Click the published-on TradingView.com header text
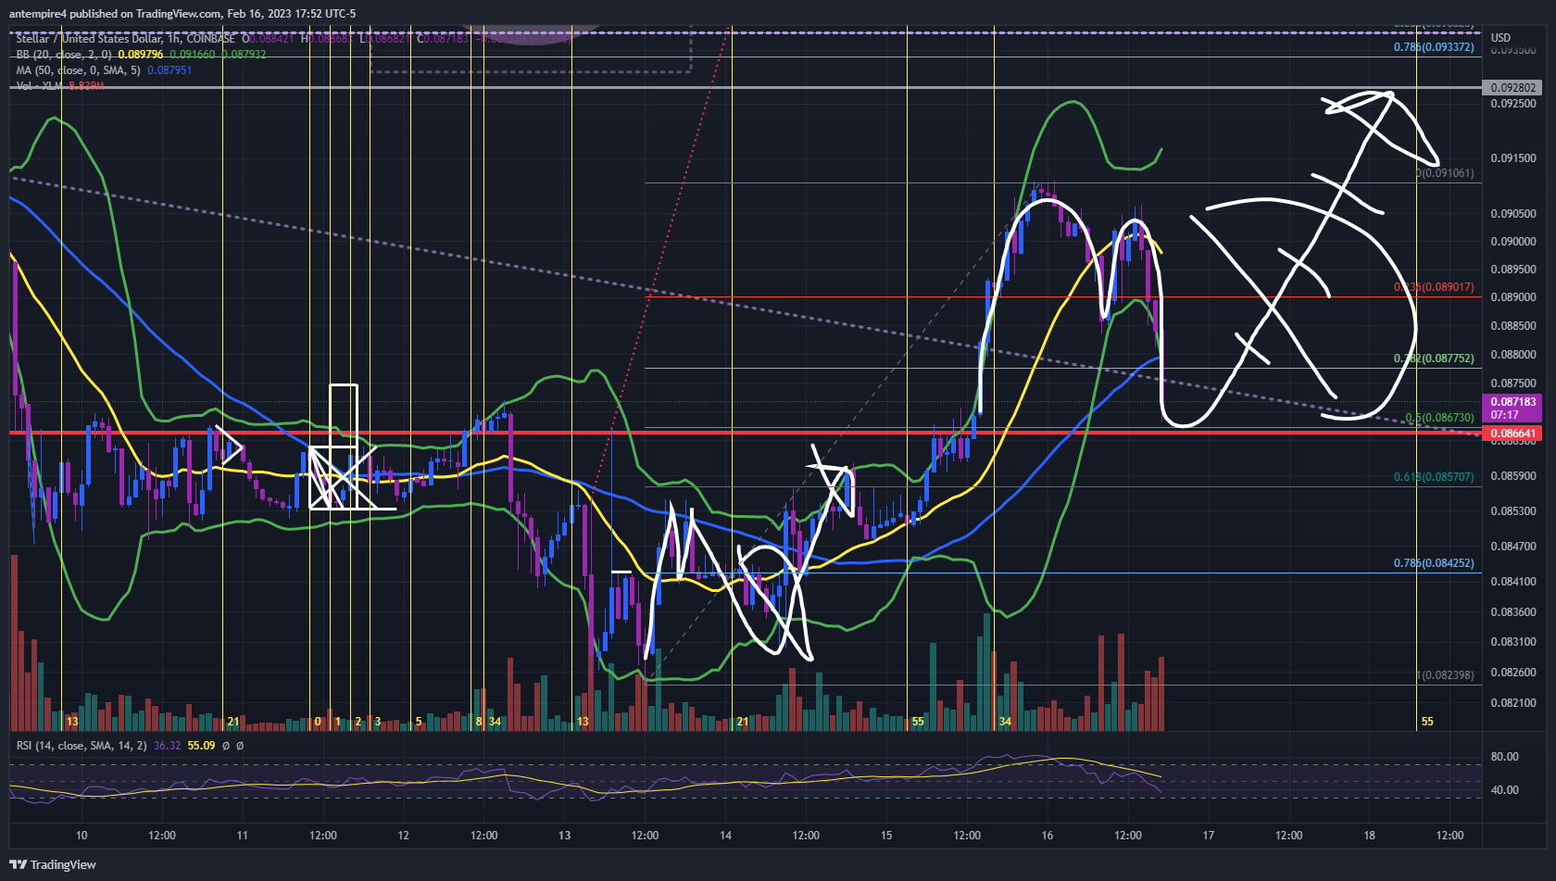Image resolution: width=1556 pixels, height=881 pixels. pos(182,13)
